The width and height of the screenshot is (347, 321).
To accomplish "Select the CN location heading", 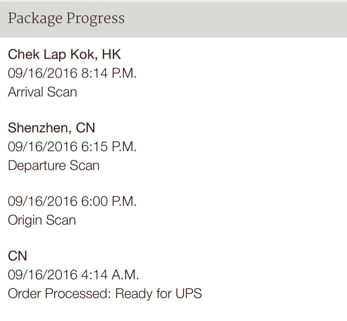I will pos(17,256).
